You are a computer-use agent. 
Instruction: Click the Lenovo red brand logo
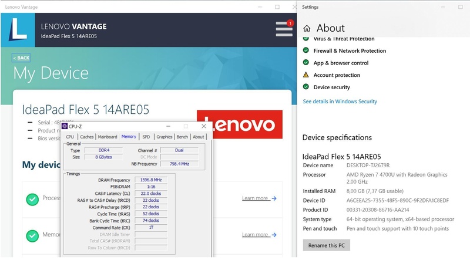point(240,124)
